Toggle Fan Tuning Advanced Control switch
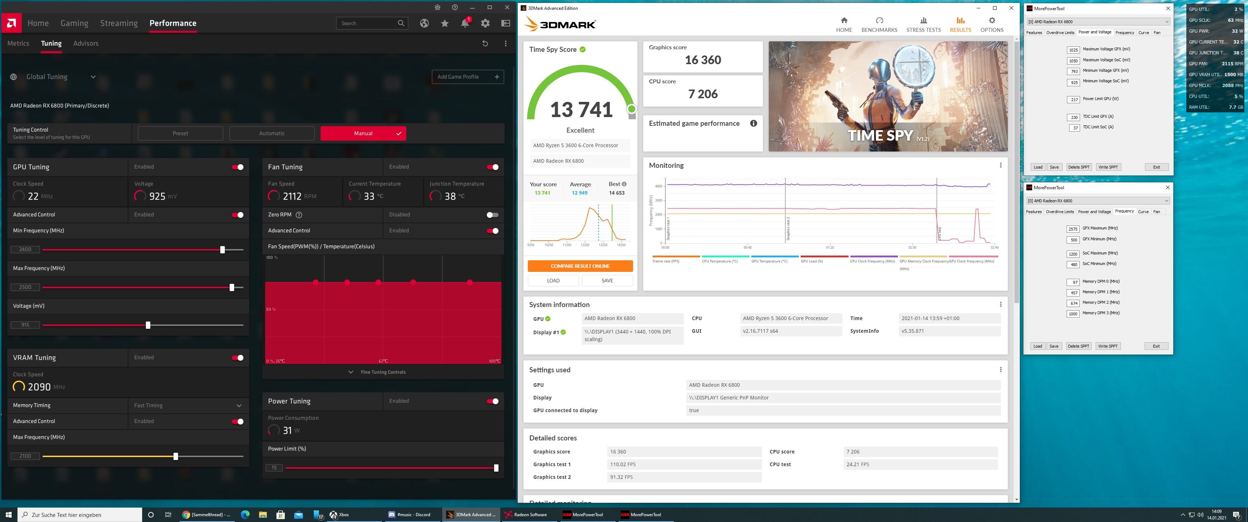The image size is (1248, 522). click(492, 231)
